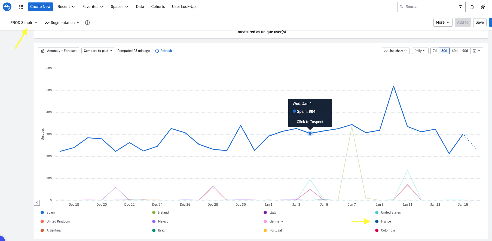Image resolution: width=492 pixels, height=241 pixels.
Task: Open the calendar date picker icon
Action: (476, 51)
